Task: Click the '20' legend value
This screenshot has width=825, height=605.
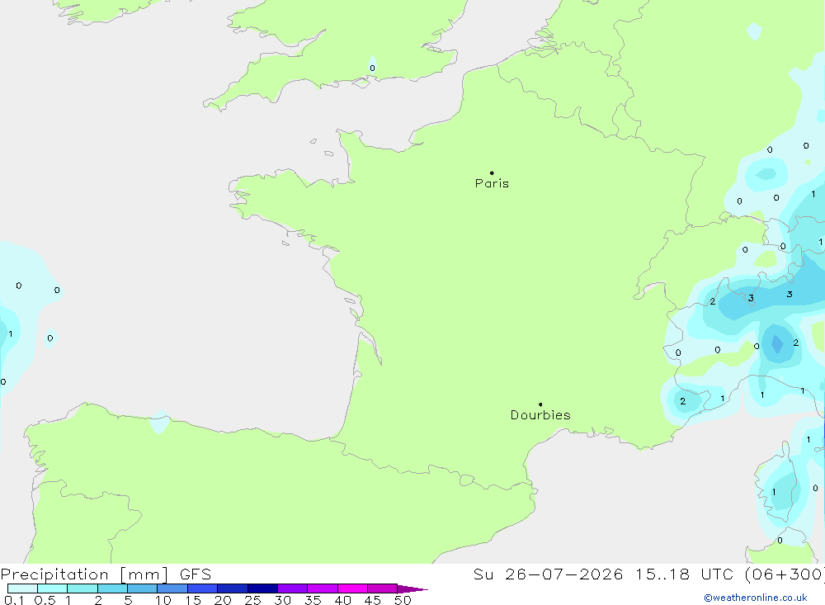Action: coord(223,600)
